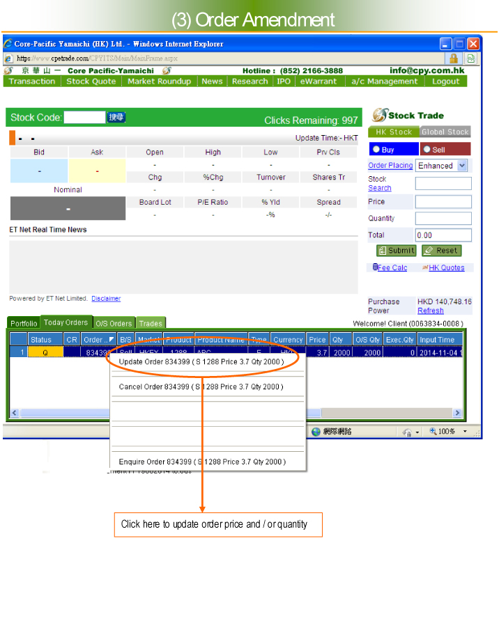Open the Stock Quote navigation item
The image size is (499, 628).
[x=91, y=81]
